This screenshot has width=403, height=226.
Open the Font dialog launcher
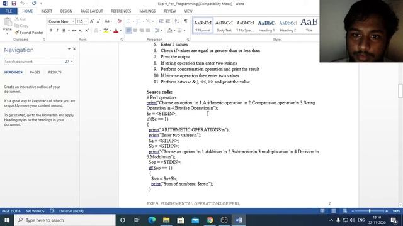pos(122,40)
